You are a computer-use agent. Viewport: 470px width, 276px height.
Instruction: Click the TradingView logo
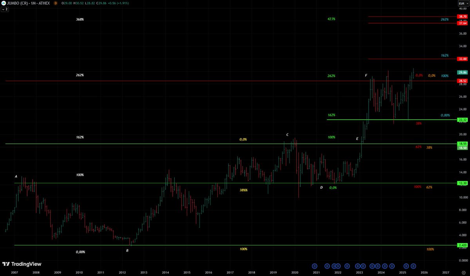click(22, 264)
